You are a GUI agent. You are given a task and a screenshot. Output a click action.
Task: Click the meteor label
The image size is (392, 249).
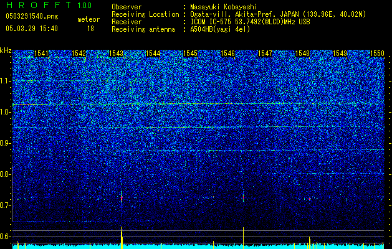click(88, 19)
